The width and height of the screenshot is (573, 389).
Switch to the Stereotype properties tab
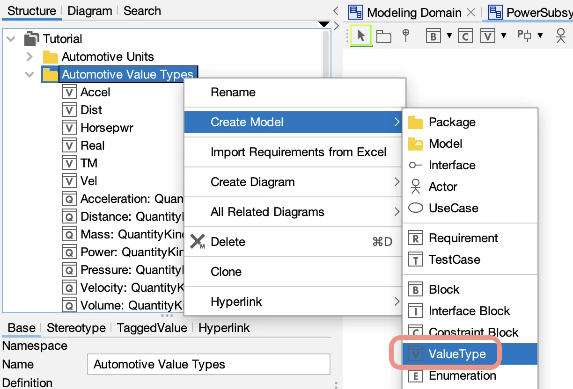(76, 328)
